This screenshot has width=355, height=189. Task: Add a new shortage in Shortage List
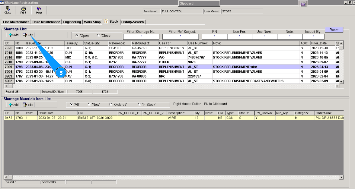[14, 35]
